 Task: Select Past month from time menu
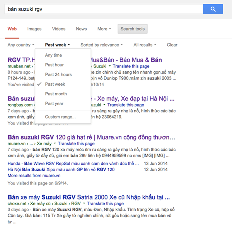coord(56,94)
